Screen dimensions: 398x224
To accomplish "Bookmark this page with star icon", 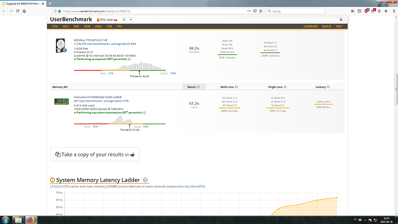I will [261, 11].
